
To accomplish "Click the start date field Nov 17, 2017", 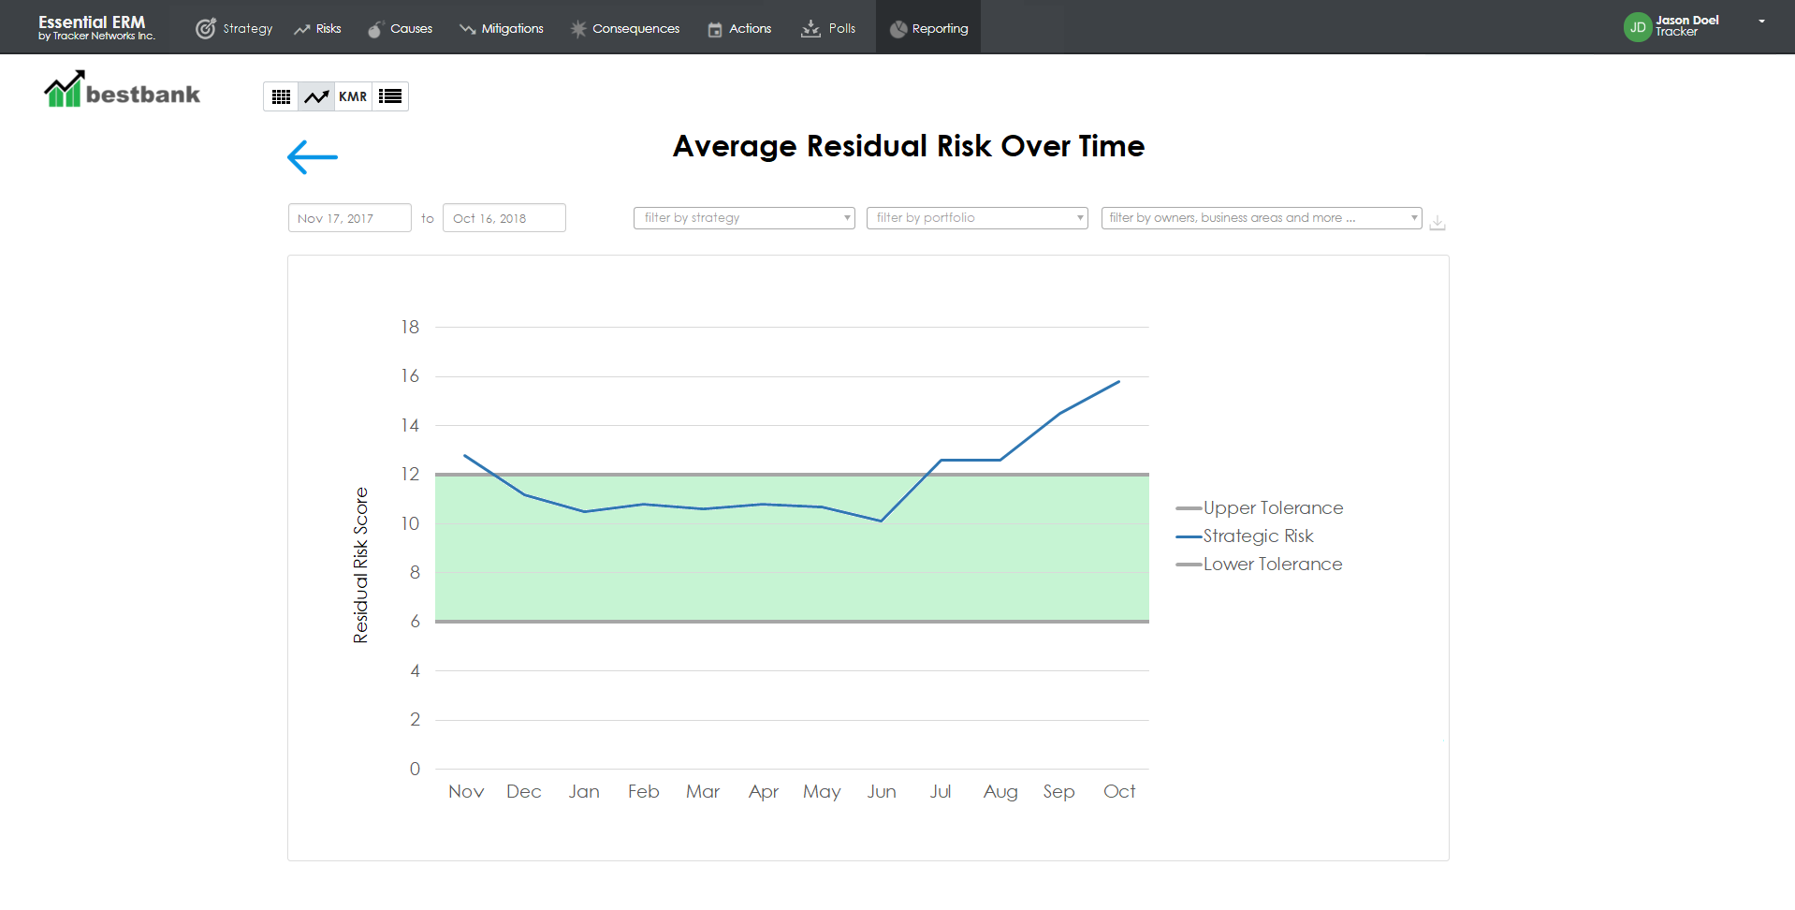I will [349, 218].
